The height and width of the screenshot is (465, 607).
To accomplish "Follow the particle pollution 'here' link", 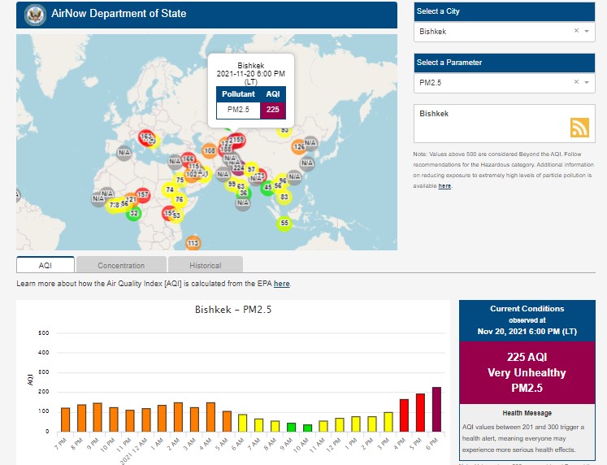I will pos(444,186).
